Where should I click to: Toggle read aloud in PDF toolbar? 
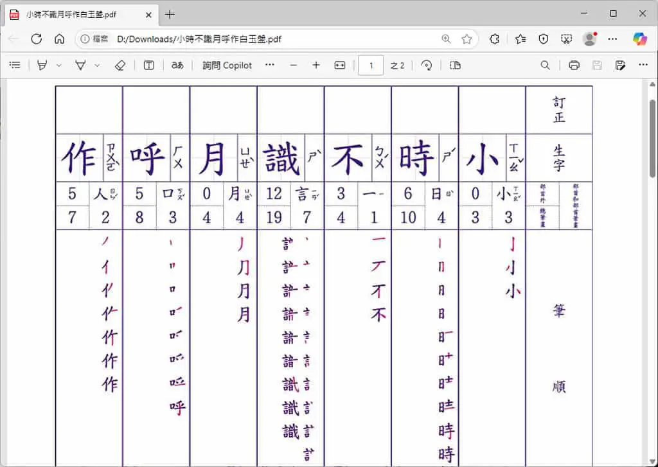[x=177, y=65]
